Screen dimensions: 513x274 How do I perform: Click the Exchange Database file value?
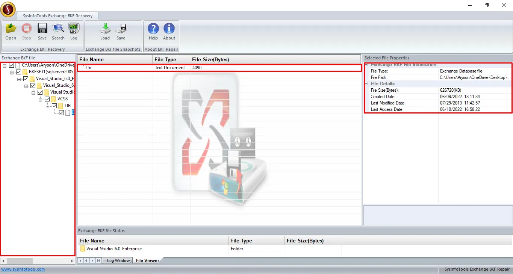tap(461, 71)
